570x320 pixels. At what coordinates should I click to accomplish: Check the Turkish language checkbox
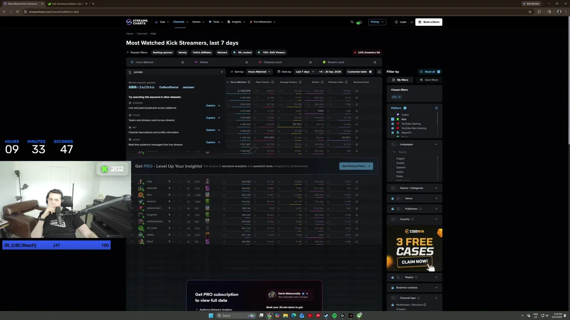click(x=393, y=163)
